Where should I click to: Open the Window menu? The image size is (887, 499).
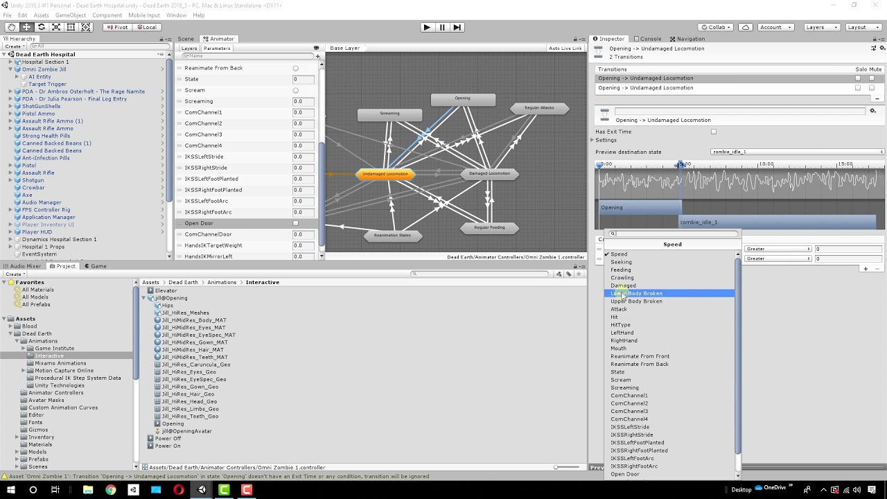[x=176, y=15]
